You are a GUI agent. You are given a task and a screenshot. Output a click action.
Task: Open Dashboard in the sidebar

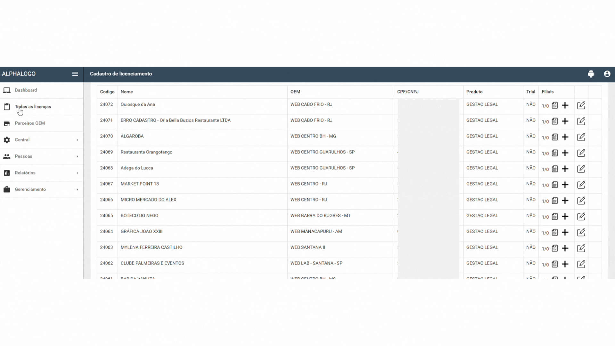point(26,90)
